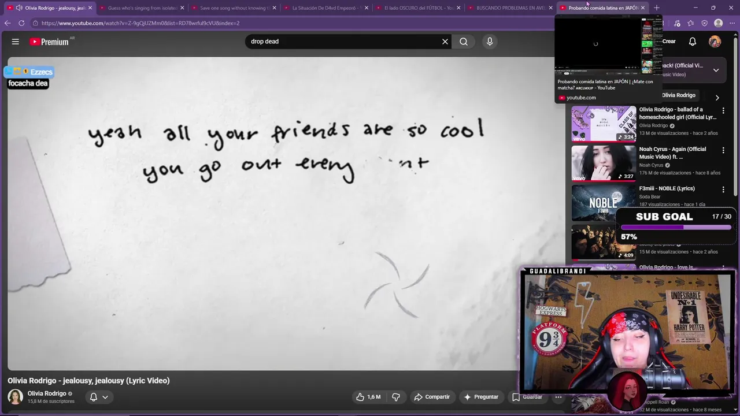Reload the page with the refresh icon

point(21,23)
